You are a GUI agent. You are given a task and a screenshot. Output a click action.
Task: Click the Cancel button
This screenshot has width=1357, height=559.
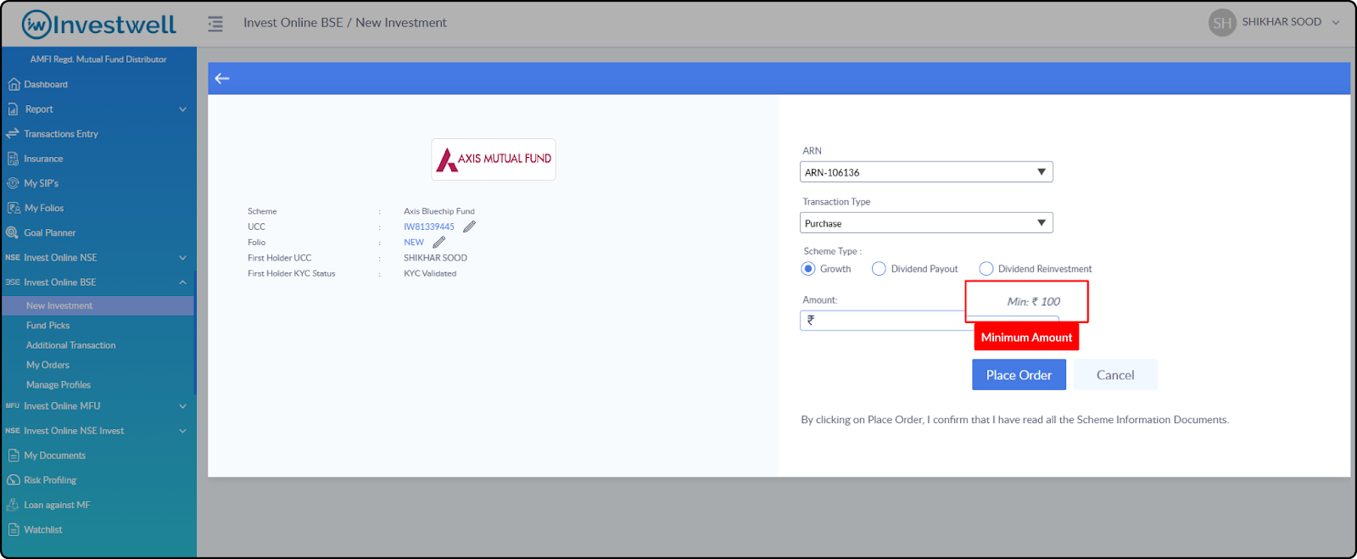pos(1115,375)
